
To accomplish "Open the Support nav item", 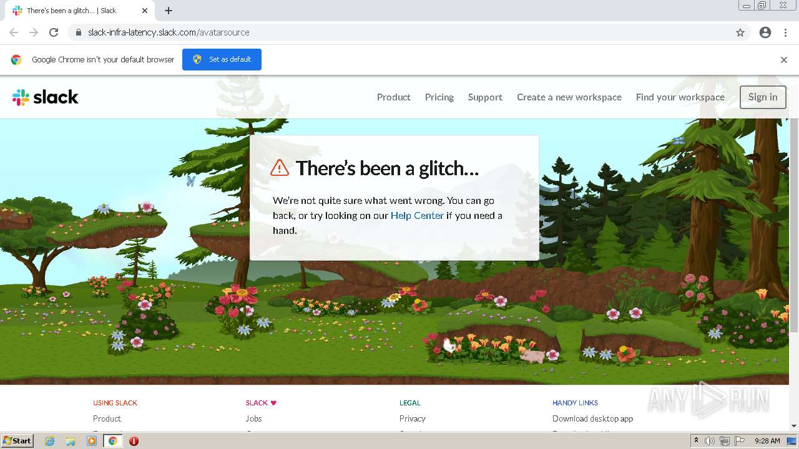I will 485,97.
